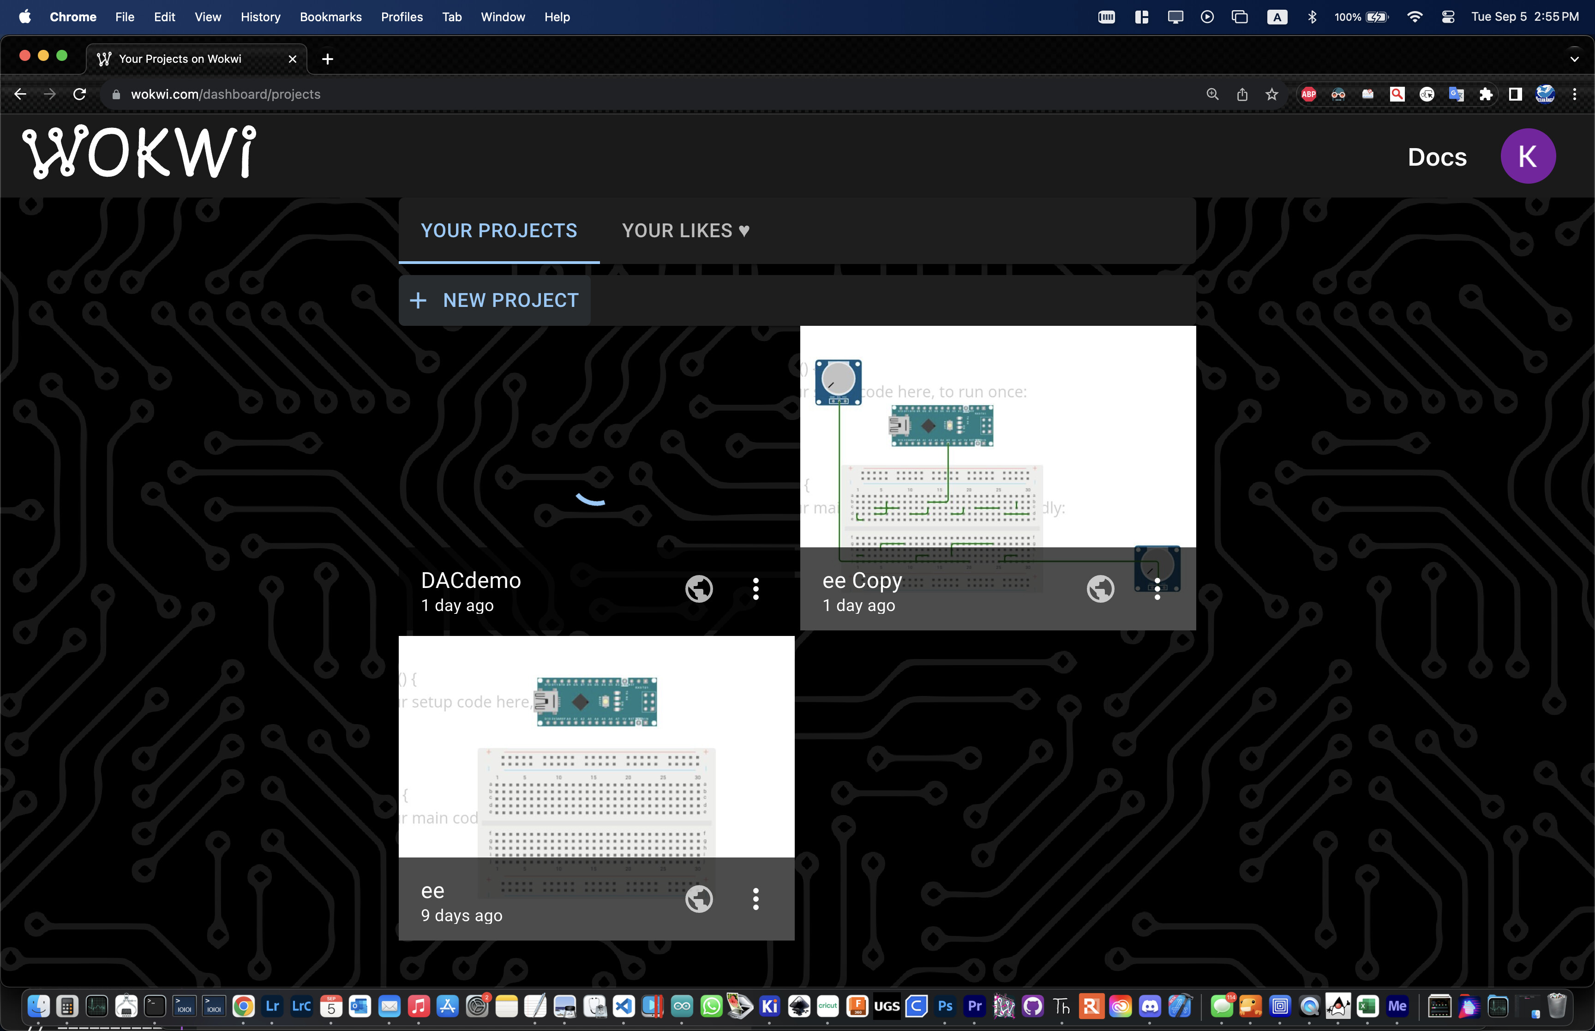Bookmark this page with the star icon
This screenshot has height=1031, width=1595.
click(1272, 95)
